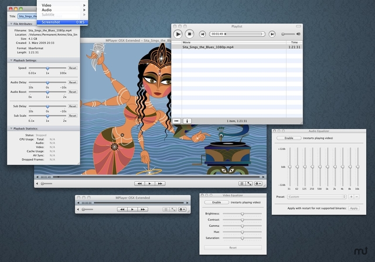Viewport: 375px width, 262px height.
Task: Click the Audio Delay slider handle
Action: 47,83
